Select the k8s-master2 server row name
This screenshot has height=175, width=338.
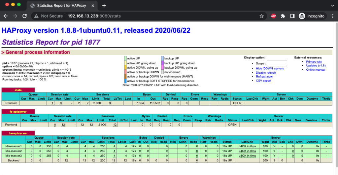tap(14, 151)
